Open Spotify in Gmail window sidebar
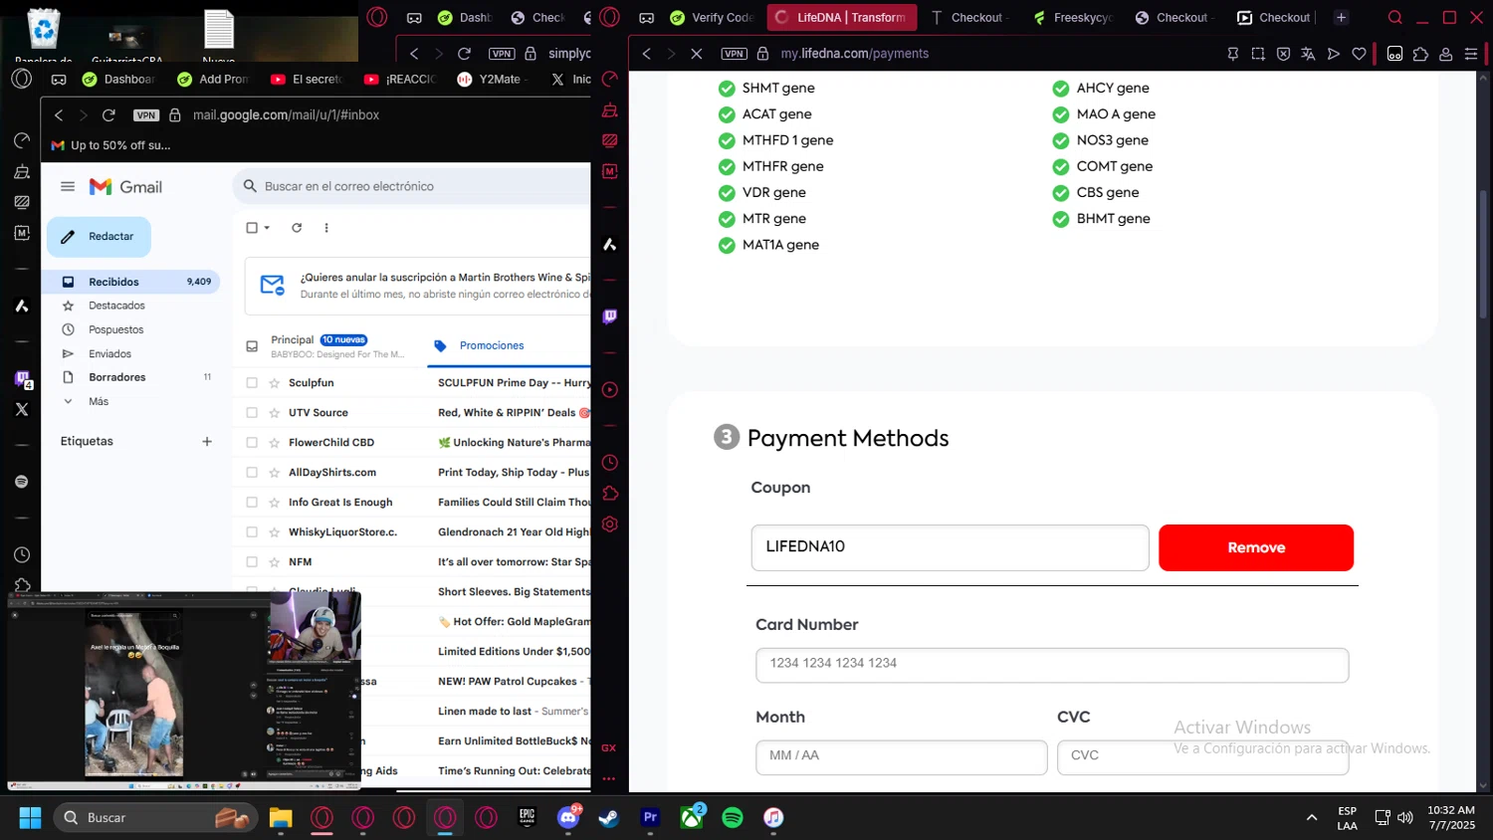Image resolution: width=1493 pixels, height=840 pixels. (x=22, y=482)
